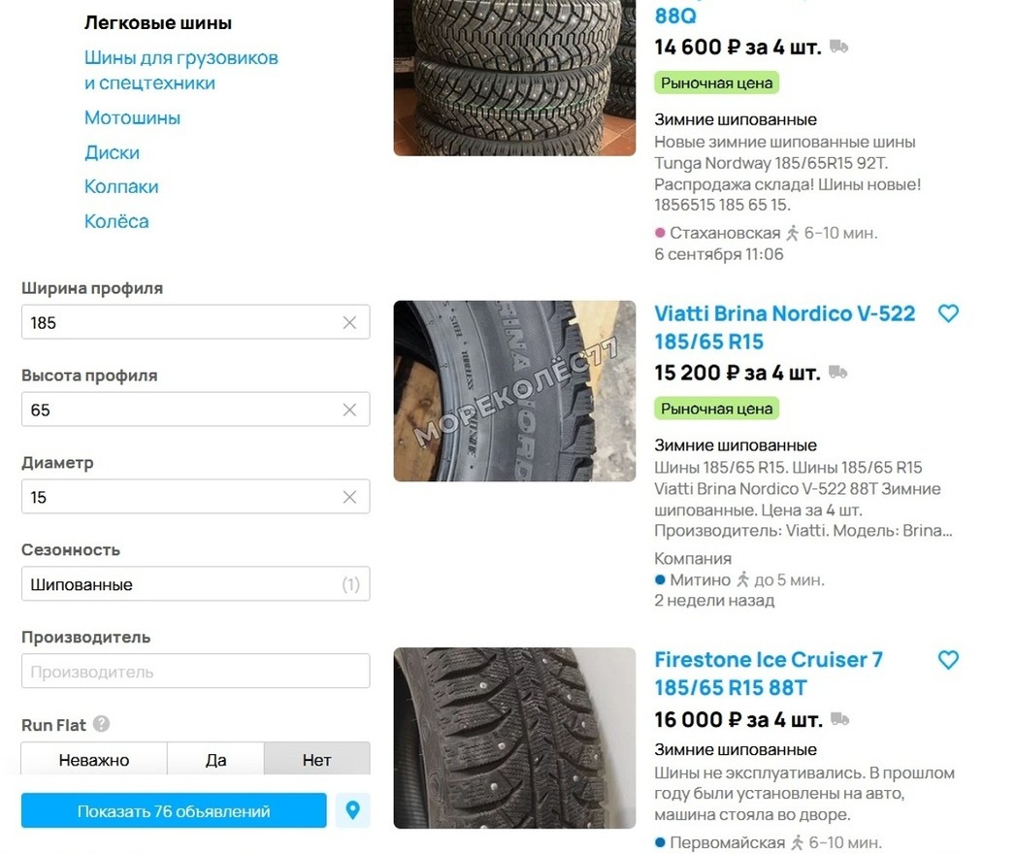
Task: Clear the 185 profile width field
Action: [349, 322]
